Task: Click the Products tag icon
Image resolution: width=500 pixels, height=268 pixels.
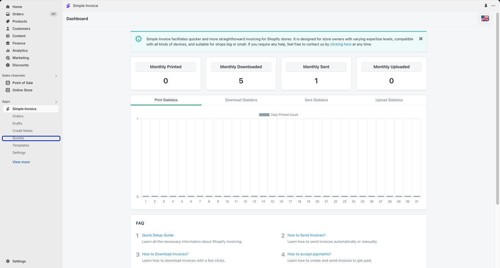Action: (x=8, y=21)
